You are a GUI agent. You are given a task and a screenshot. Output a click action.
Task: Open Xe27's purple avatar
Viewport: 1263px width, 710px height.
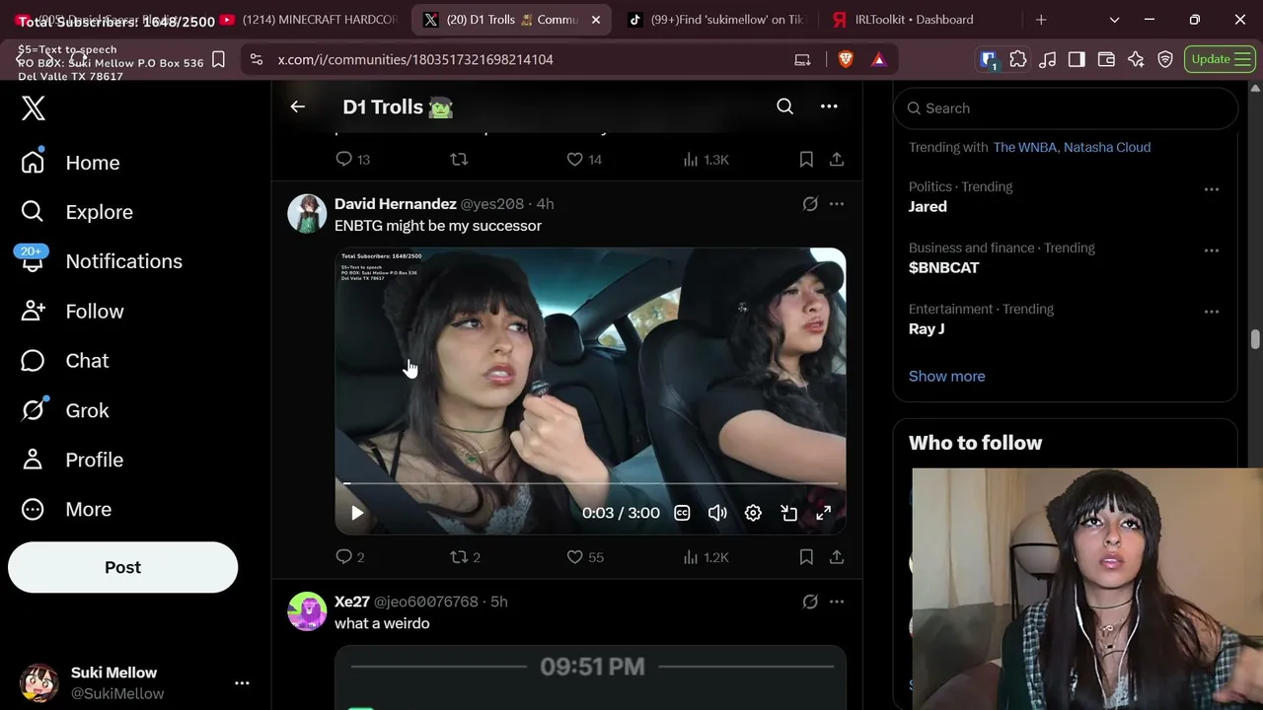[307, 611]
